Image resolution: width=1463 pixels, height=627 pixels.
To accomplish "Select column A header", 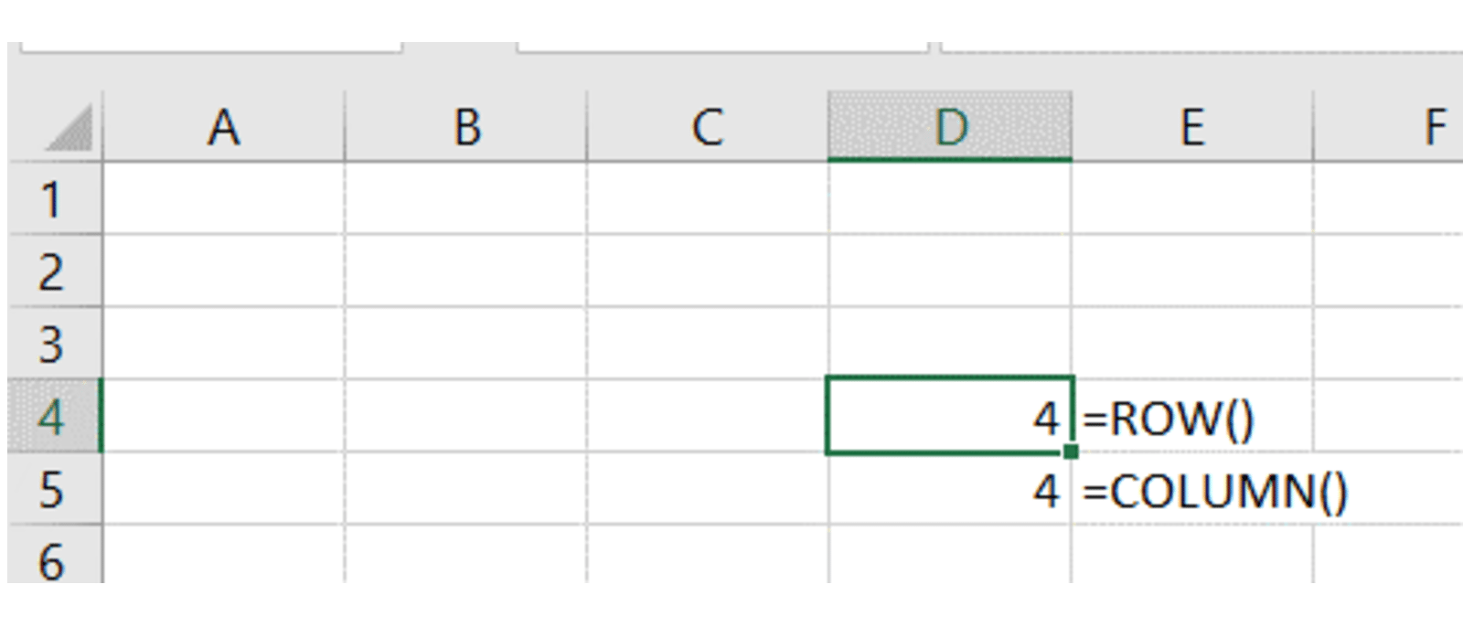I will (x=224, y=127).
